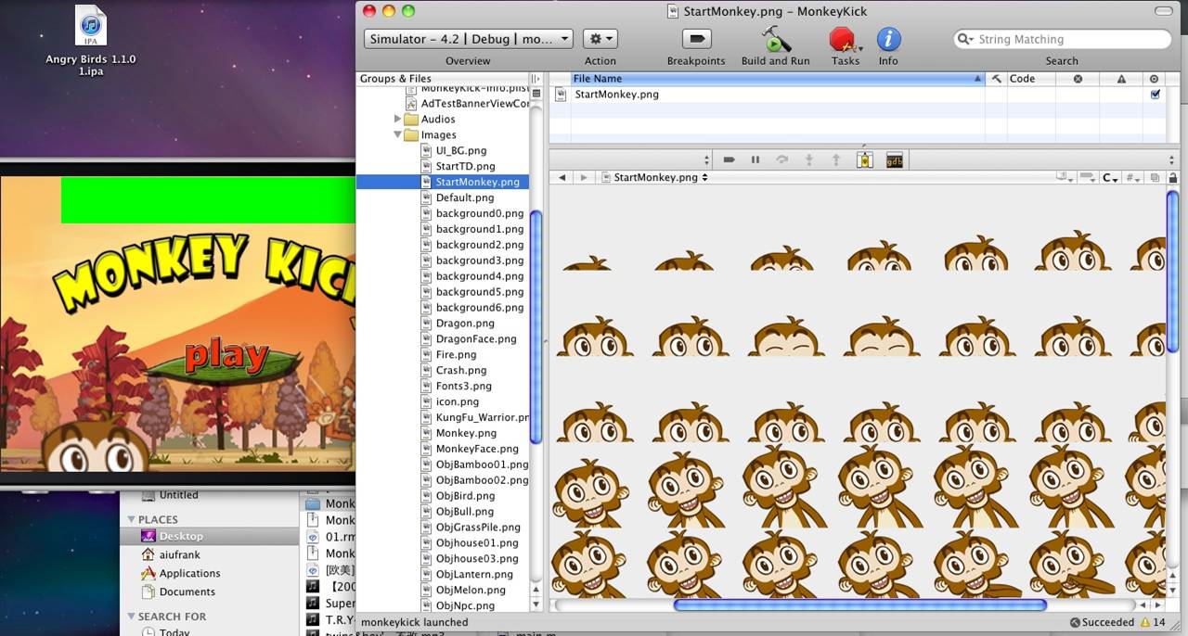Open Angry Birds 1.1.0 ipa desktop file
Screen dimensions: 1188x636
coord(90,42)
